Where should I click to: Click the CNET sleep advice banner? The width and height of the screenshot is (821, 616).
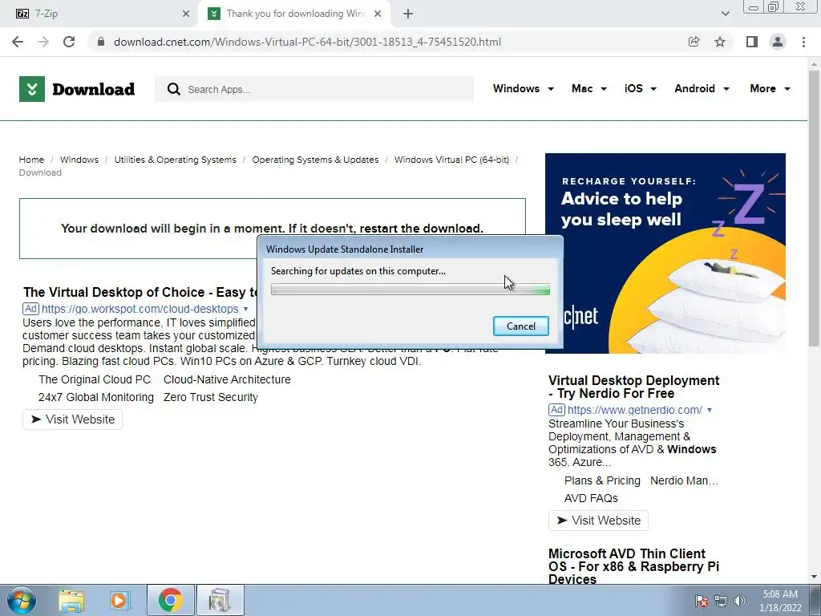tap(665, 253)
